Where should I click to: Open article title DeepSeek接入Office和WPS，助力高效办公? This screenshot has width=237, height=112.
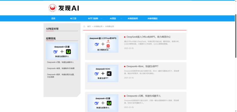pos(149,37)
